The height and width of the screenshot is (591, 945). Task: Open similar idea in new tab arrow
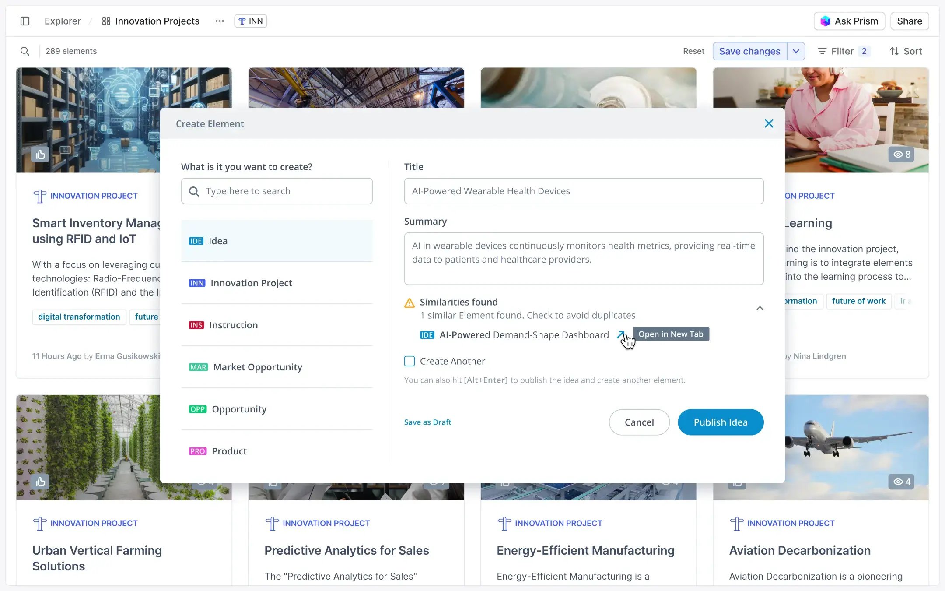coord(620,335)
